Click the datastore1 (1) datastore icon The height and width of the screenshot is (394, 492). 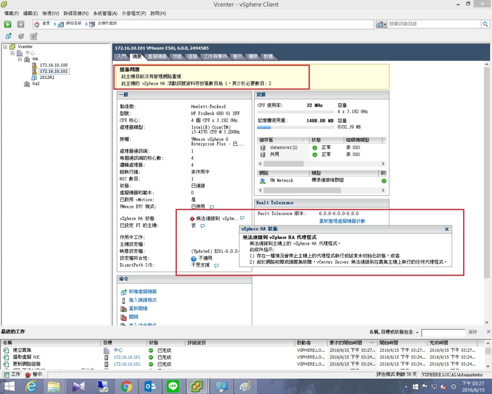[x=263, y=147]
